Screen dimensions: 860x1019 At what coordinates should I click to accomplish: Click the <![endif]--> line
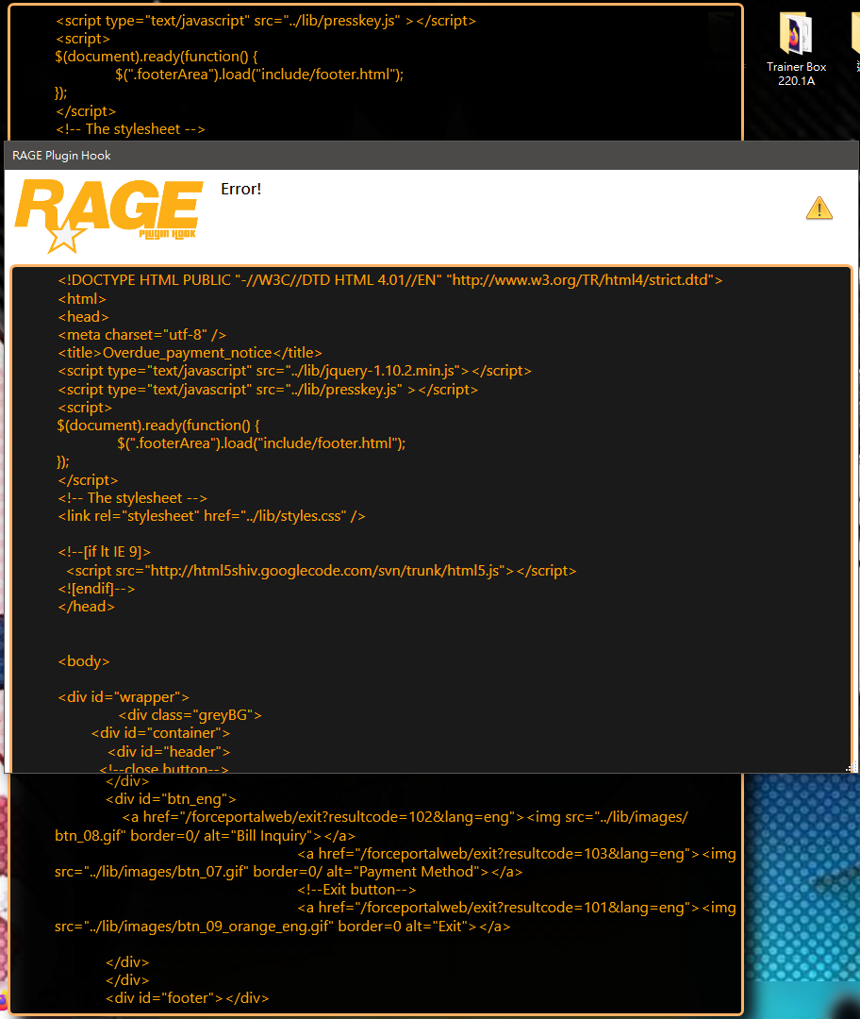[96, 589]
